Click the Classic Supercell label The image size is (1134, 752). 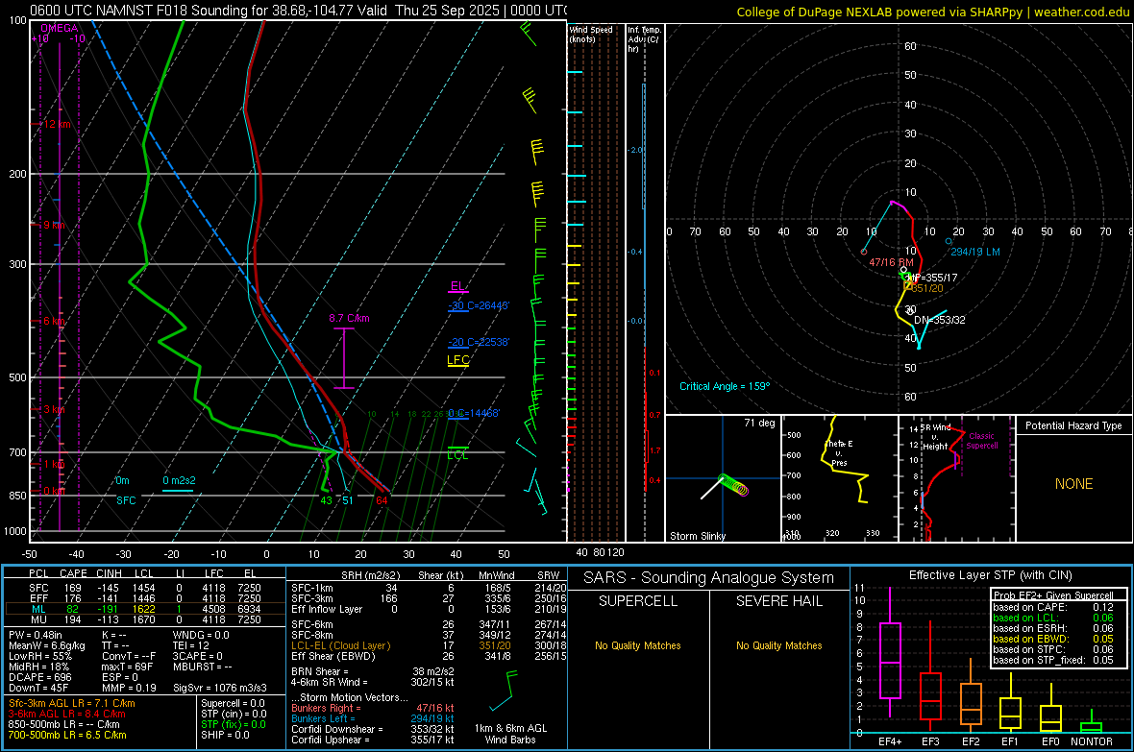[981, 441]
